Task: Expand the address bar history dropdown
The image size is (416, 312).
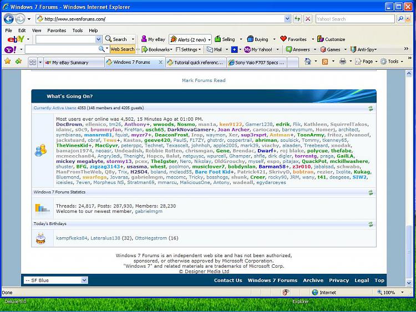Action: 287,19
